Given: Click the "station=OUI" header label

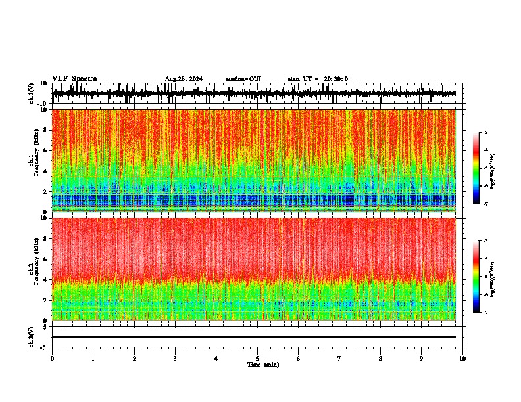Looking at the screenshot, I should point(243,79).
